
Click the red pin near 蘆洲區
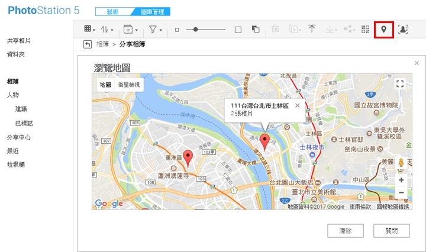pyautogui.click(x=188, y=158)
